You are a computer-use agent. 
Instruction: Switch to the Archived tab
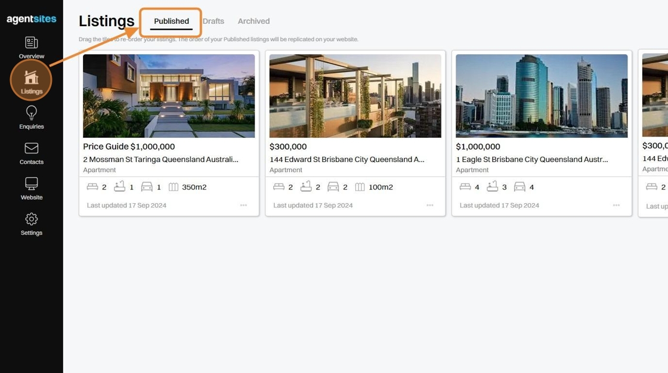(x=253, y=21)
